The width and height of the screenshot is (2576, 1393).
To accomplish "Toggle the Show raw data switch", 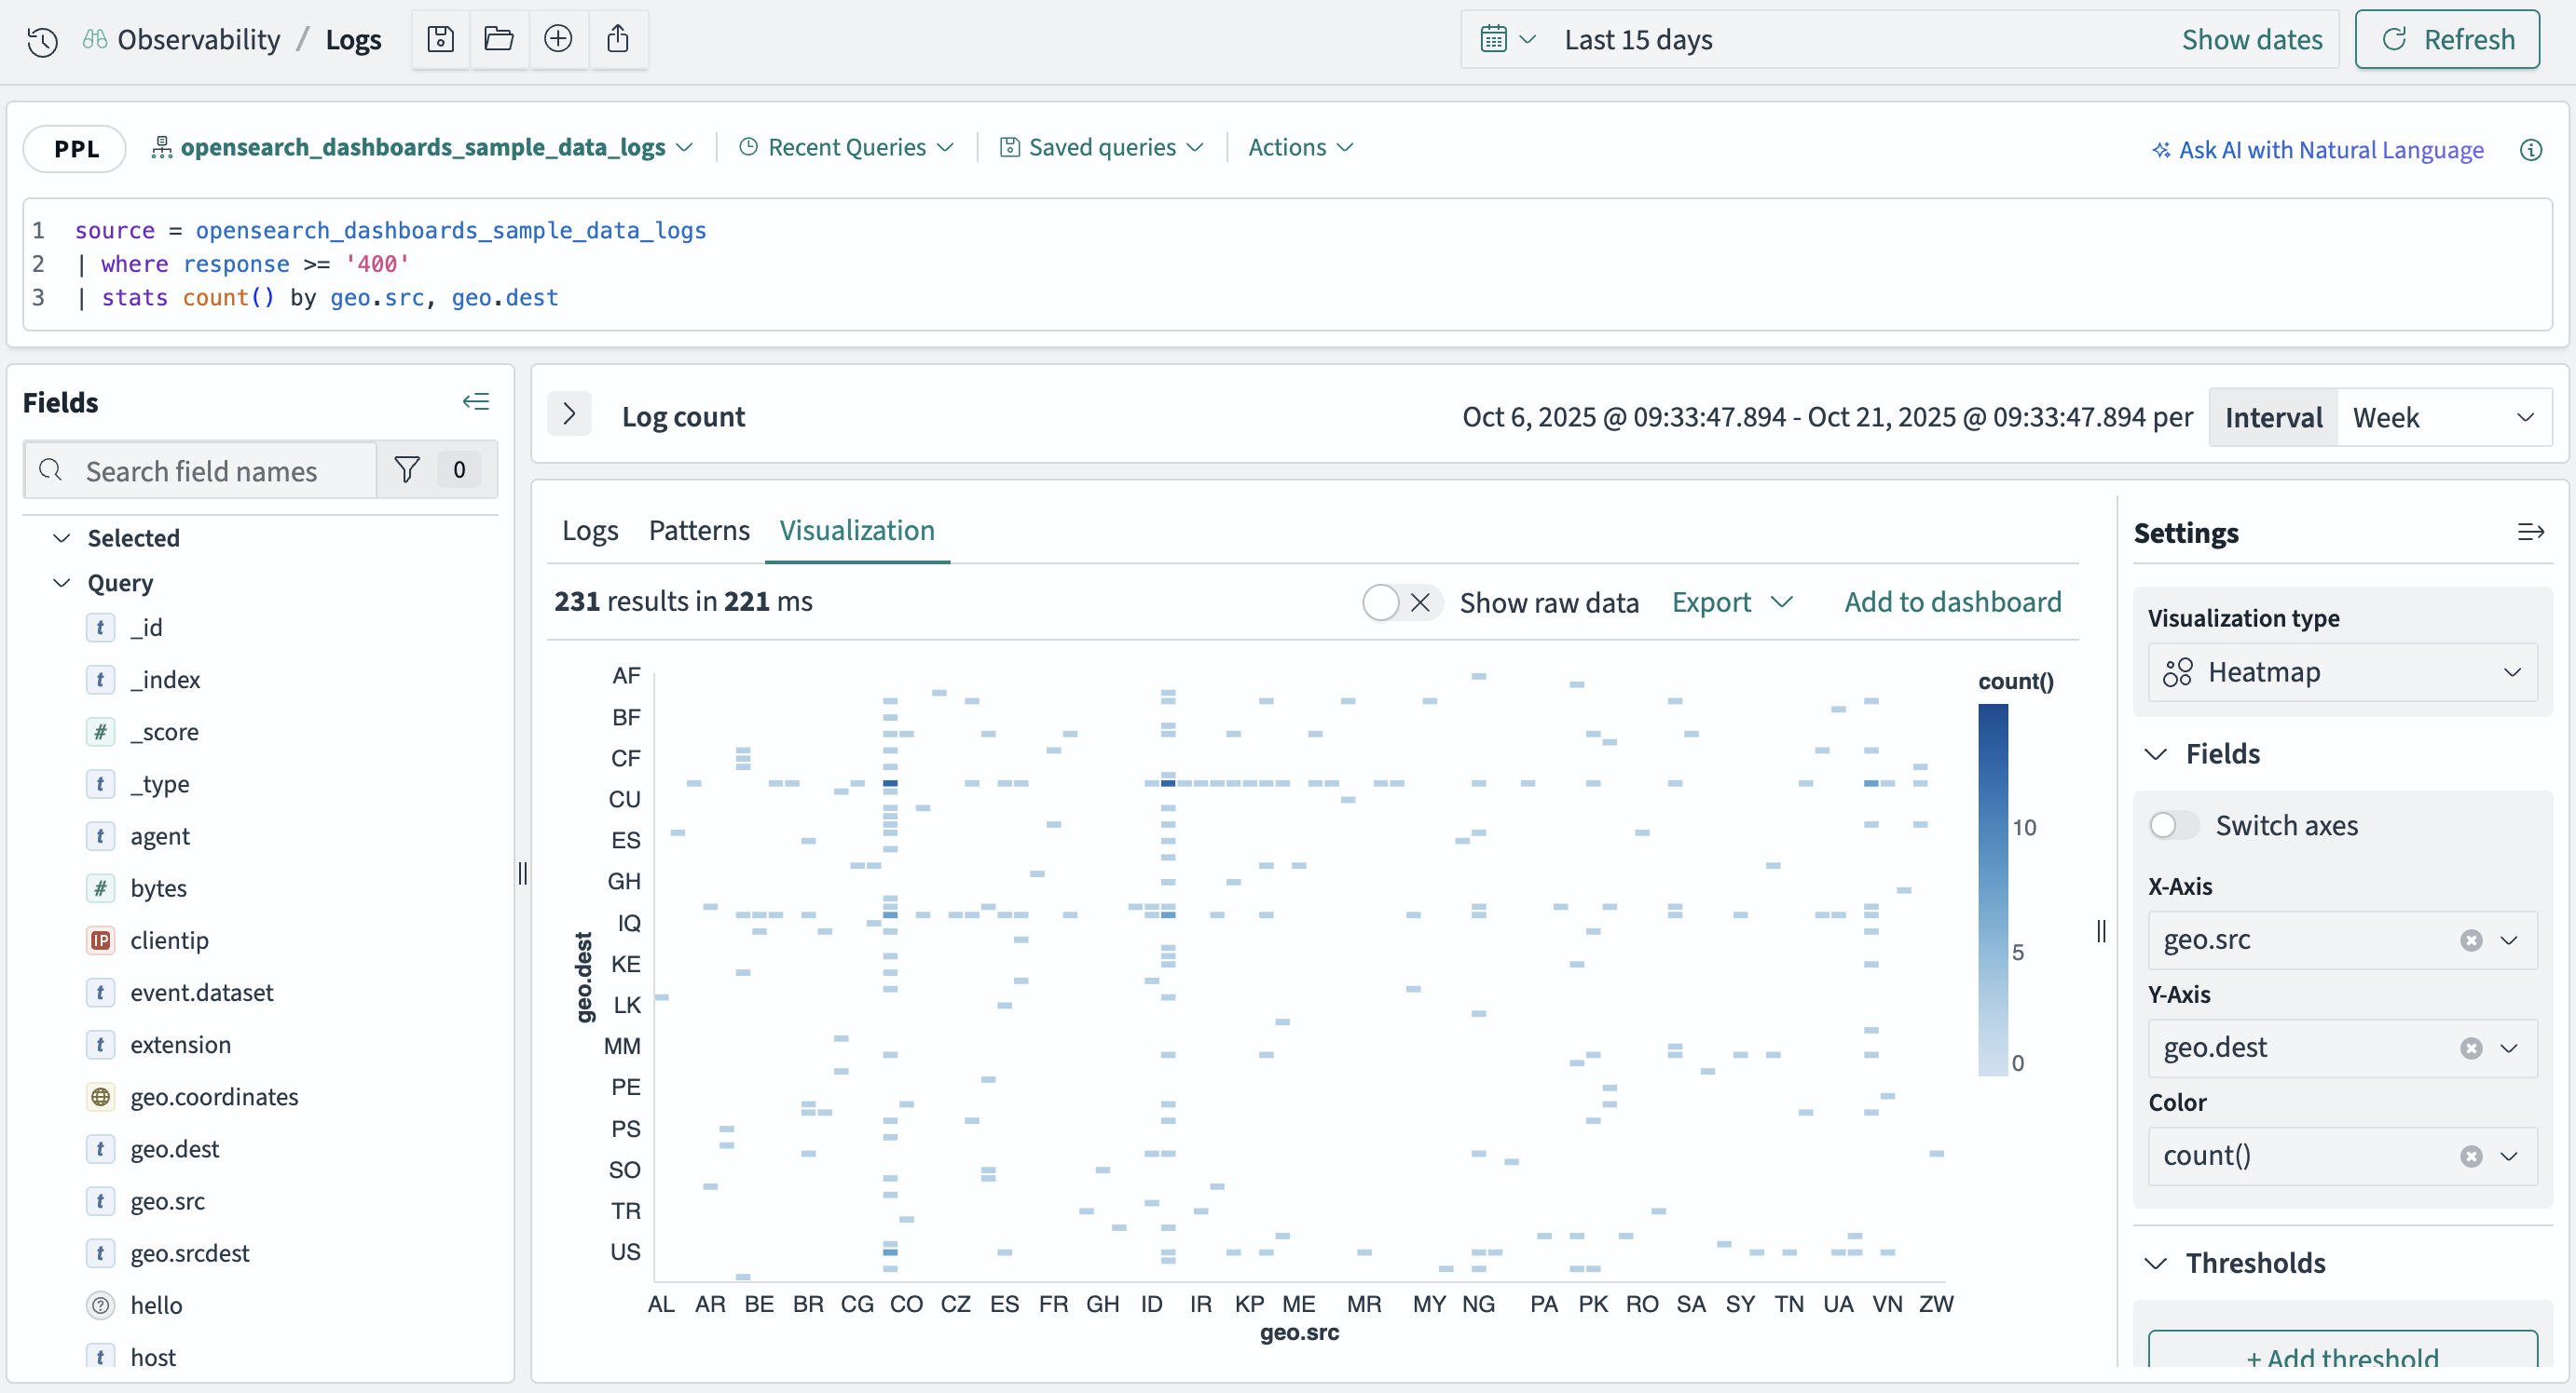I will tap(1400, 602).
